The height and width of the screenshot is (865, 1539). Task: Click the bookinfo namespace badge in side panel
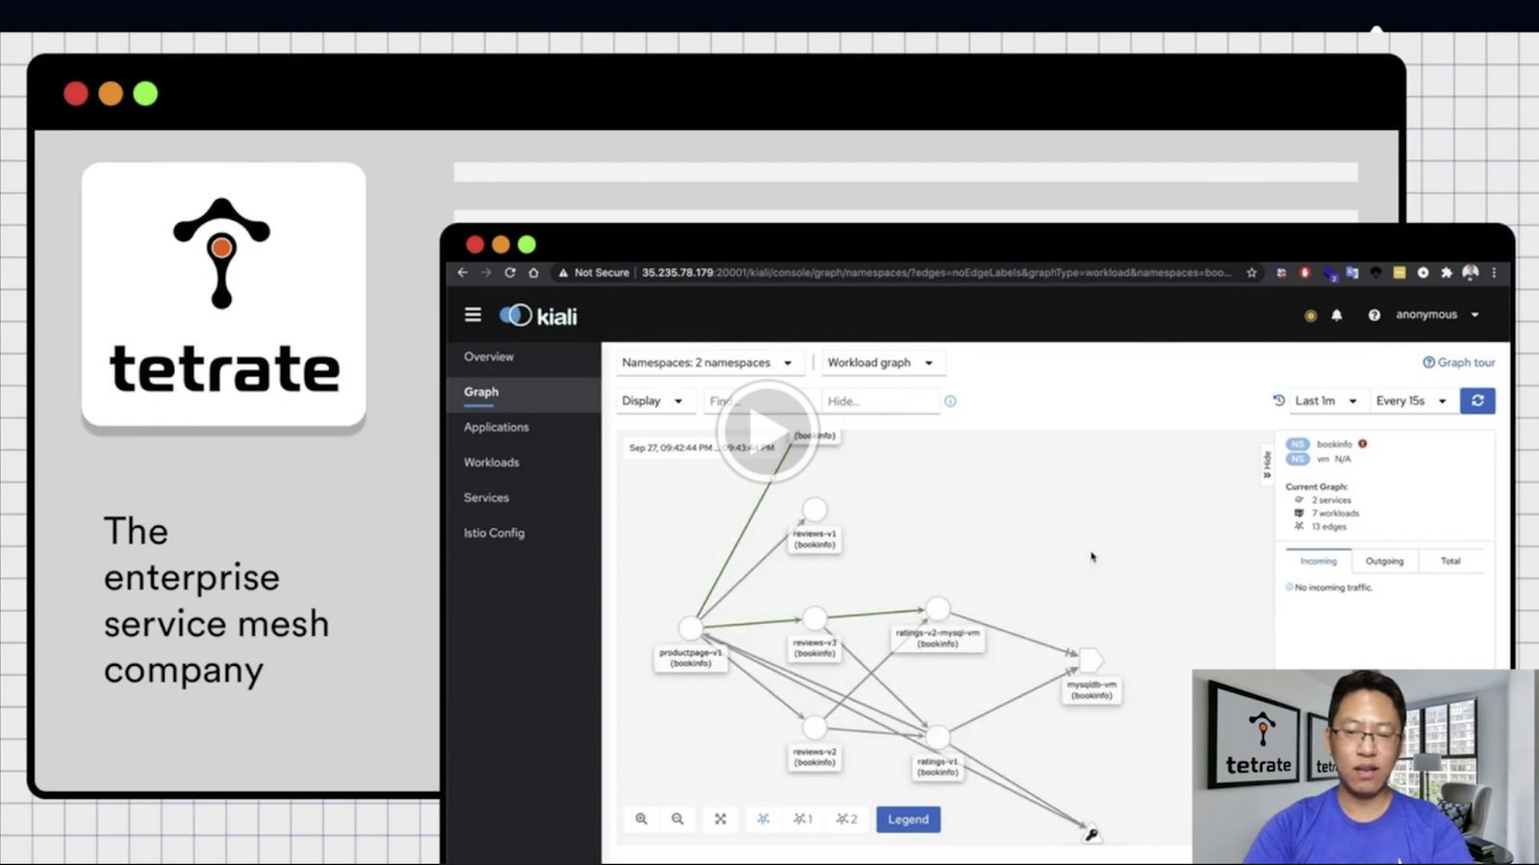click(1298, 444)
